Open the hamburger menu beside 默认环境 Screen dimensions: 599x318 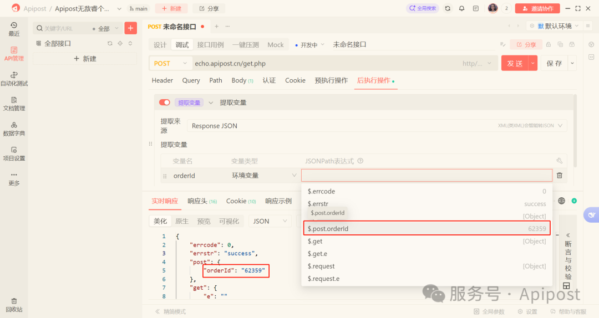[588, 26]
